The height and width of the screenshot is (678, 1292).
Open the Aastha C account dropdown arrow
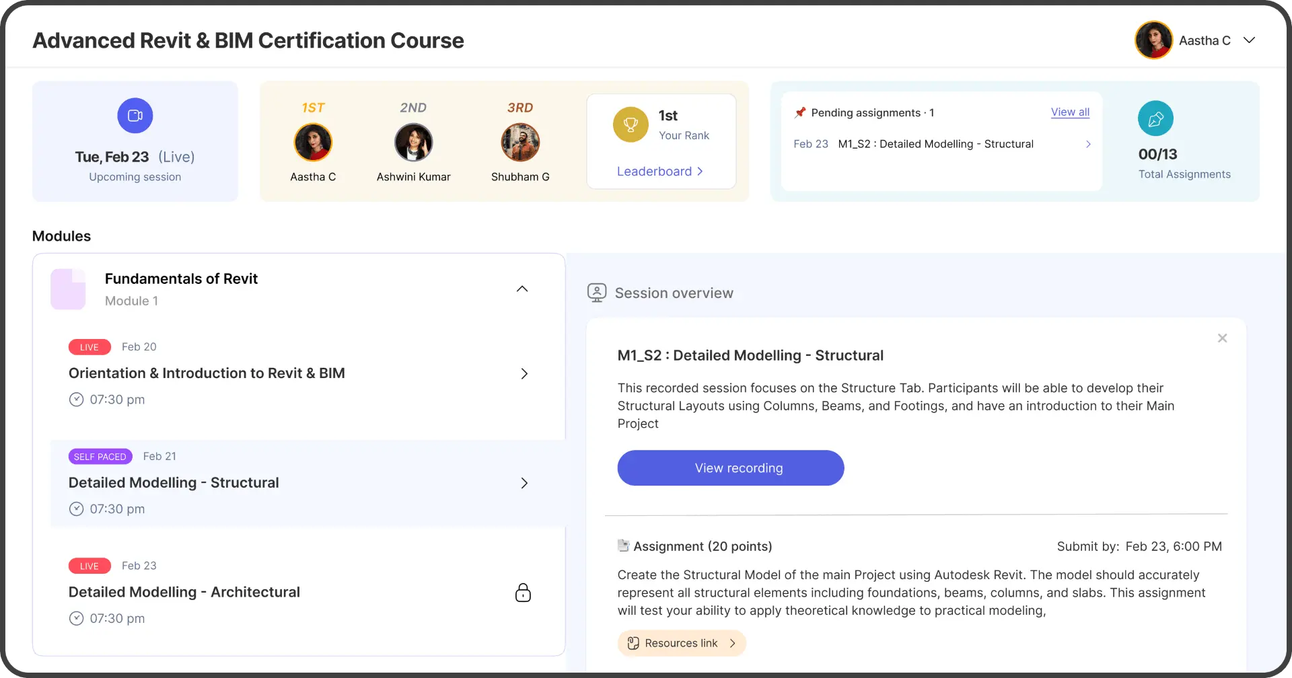[x=1250, y=40]
